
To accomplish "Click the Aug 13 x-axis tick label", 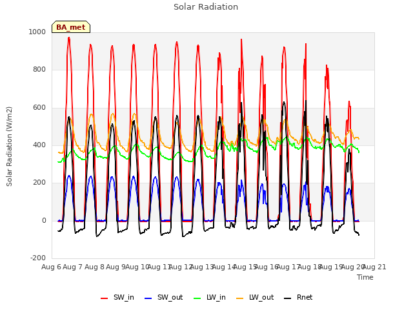I will click(202, 267).
